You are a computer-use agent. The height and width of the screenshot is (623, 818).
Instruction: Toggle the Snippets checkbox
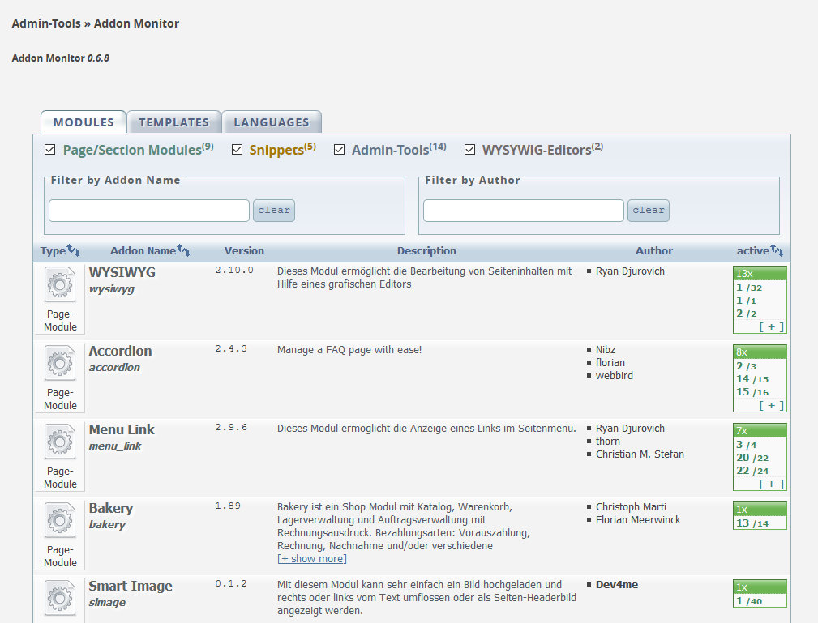237,150
